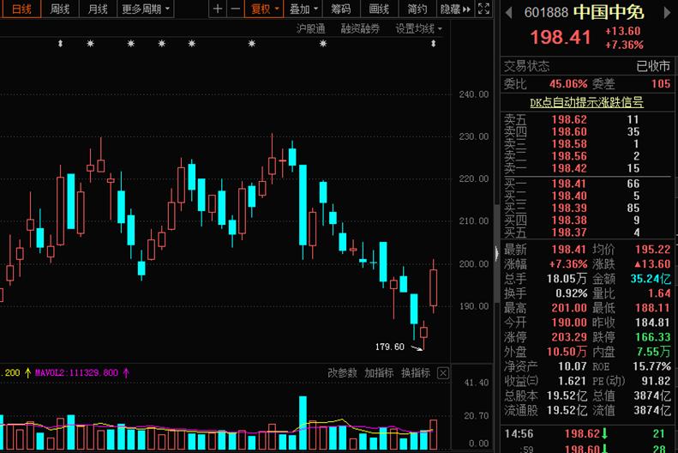Open the DK点自动提示涨跌信号 link

pyautogui.click(x=586, y=101)
